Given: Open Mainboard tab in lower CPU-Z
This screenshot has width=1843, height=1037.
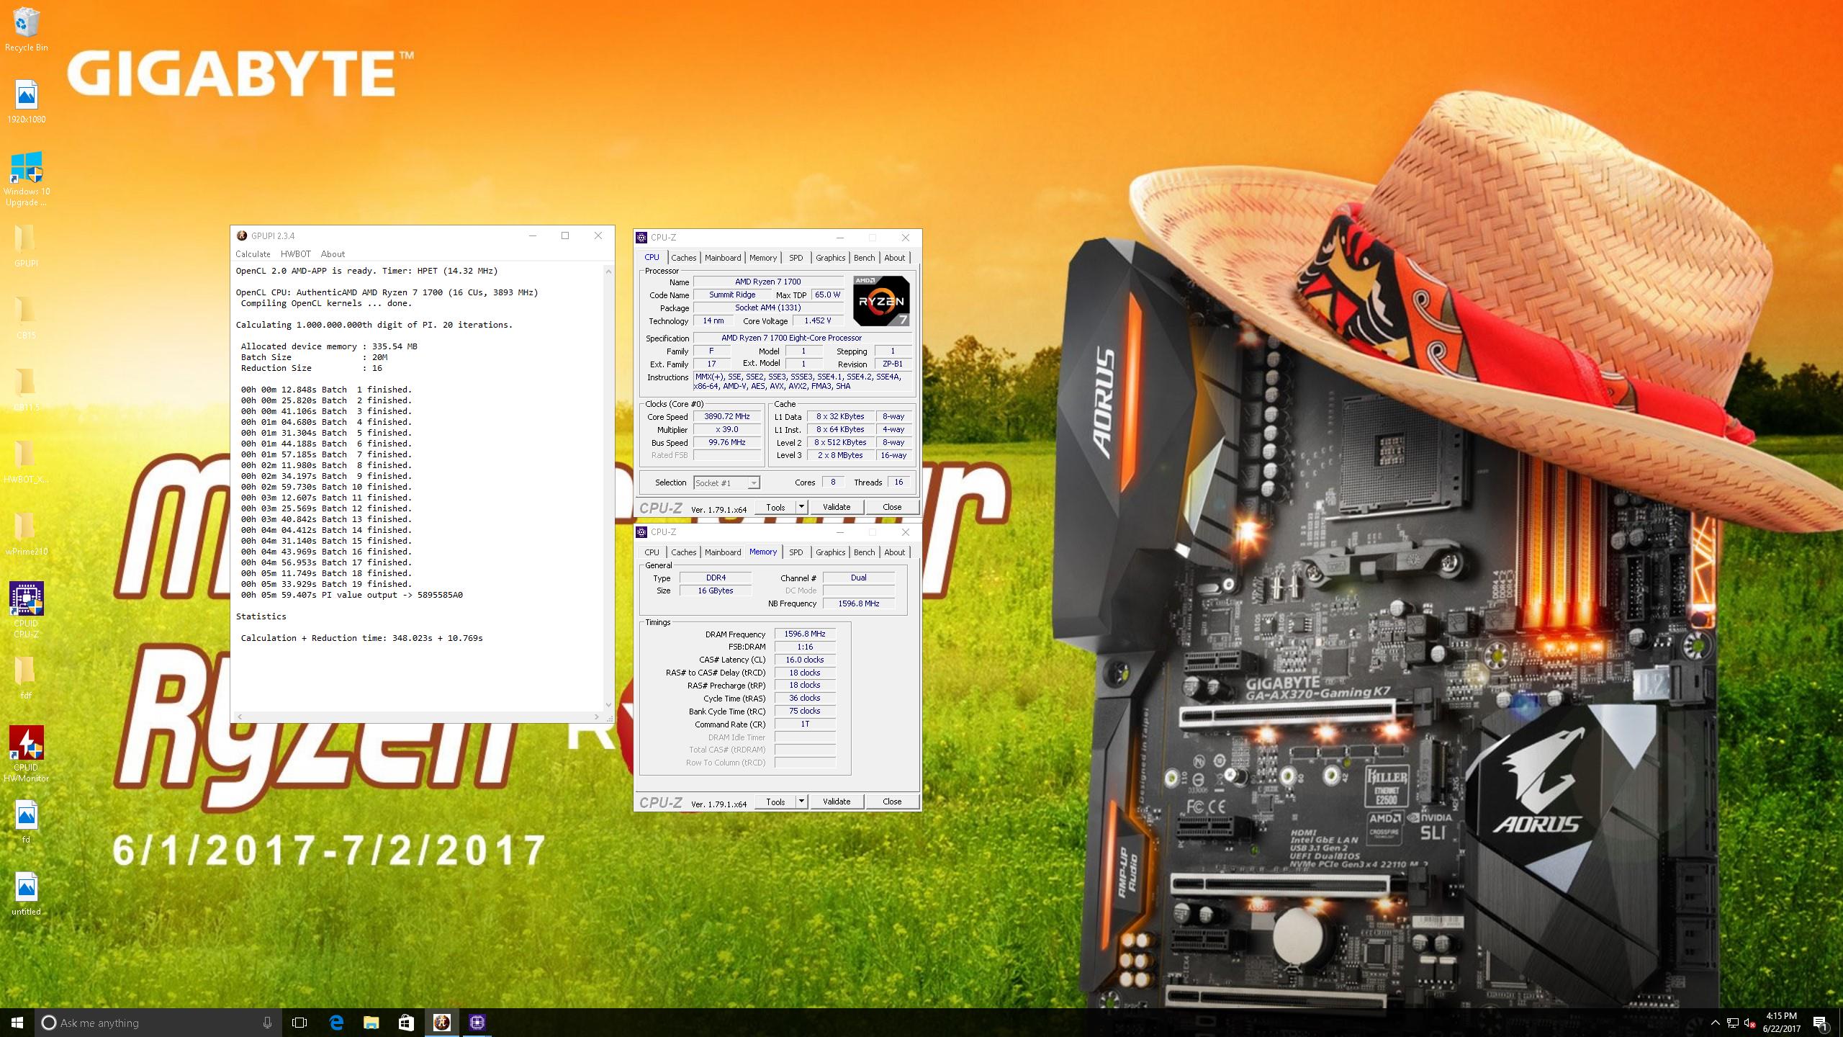Looking at the screenshot, I should [723, 552].
